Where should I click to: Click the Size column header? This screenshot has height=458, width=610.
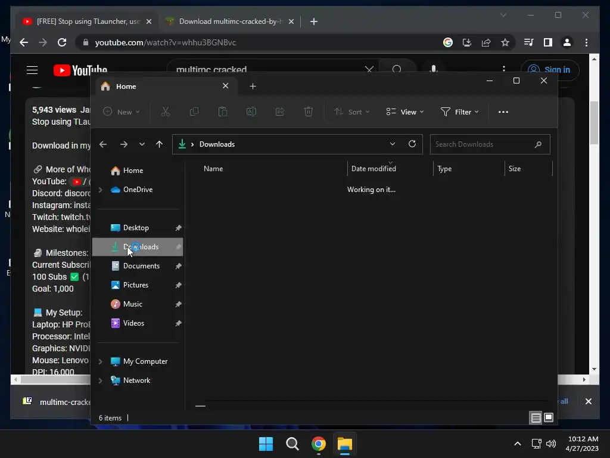(x=515, y=169)
